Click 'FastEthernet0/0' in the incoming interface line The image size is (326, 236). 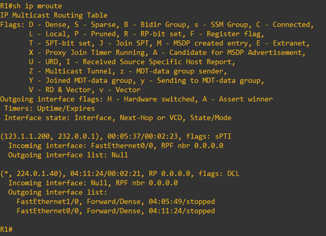[x=123, y=146]
